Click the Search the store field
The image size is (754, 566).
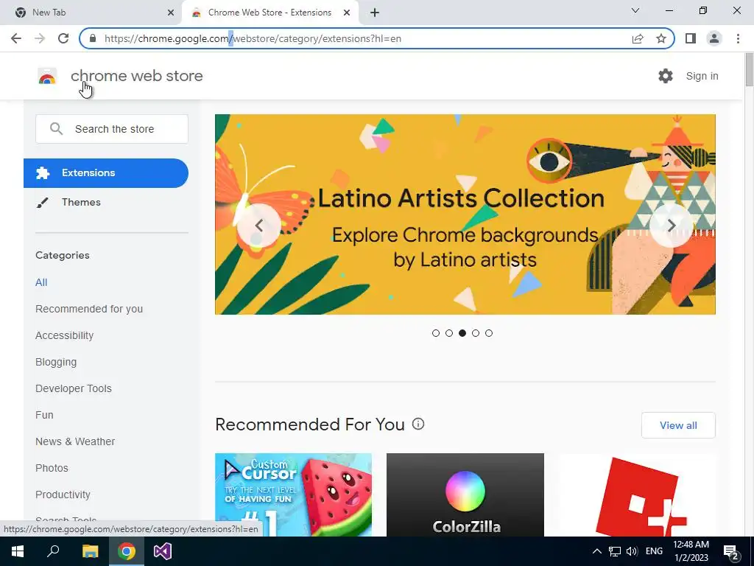[x=112, y=129]
